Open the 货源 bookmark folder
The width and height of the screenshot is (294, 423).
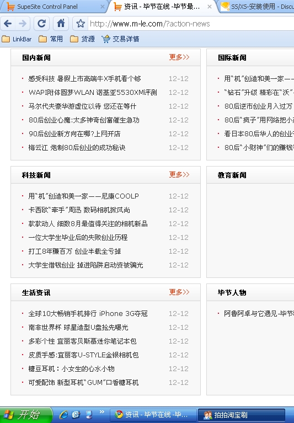pyautogui.click(x=82, y=39)
